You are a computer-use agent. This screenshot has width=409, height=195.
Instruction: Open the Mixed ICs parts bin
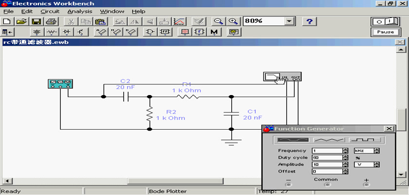click(x=115, y=32)
